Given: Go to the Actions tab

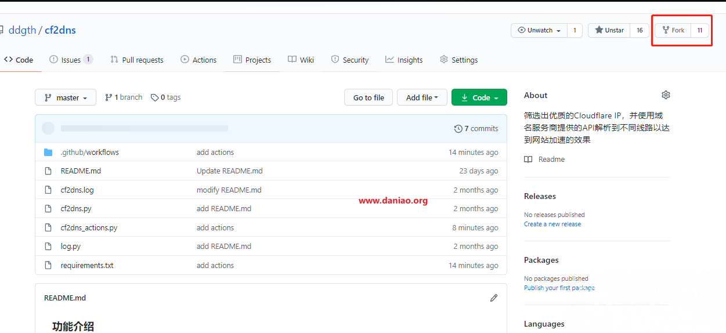Looking at the screenshot, I should pos(198,60).
